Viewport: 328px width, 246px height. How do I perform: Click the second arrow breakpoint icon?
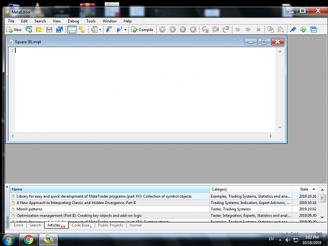point(248,30)
